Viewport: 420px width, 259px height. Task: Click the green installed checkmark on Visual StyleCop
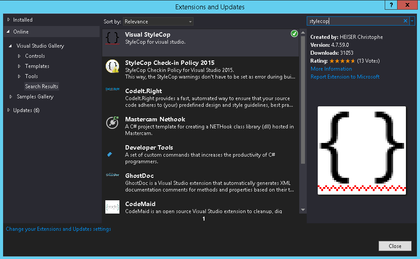pyautogui.click(x=294, y=34)
